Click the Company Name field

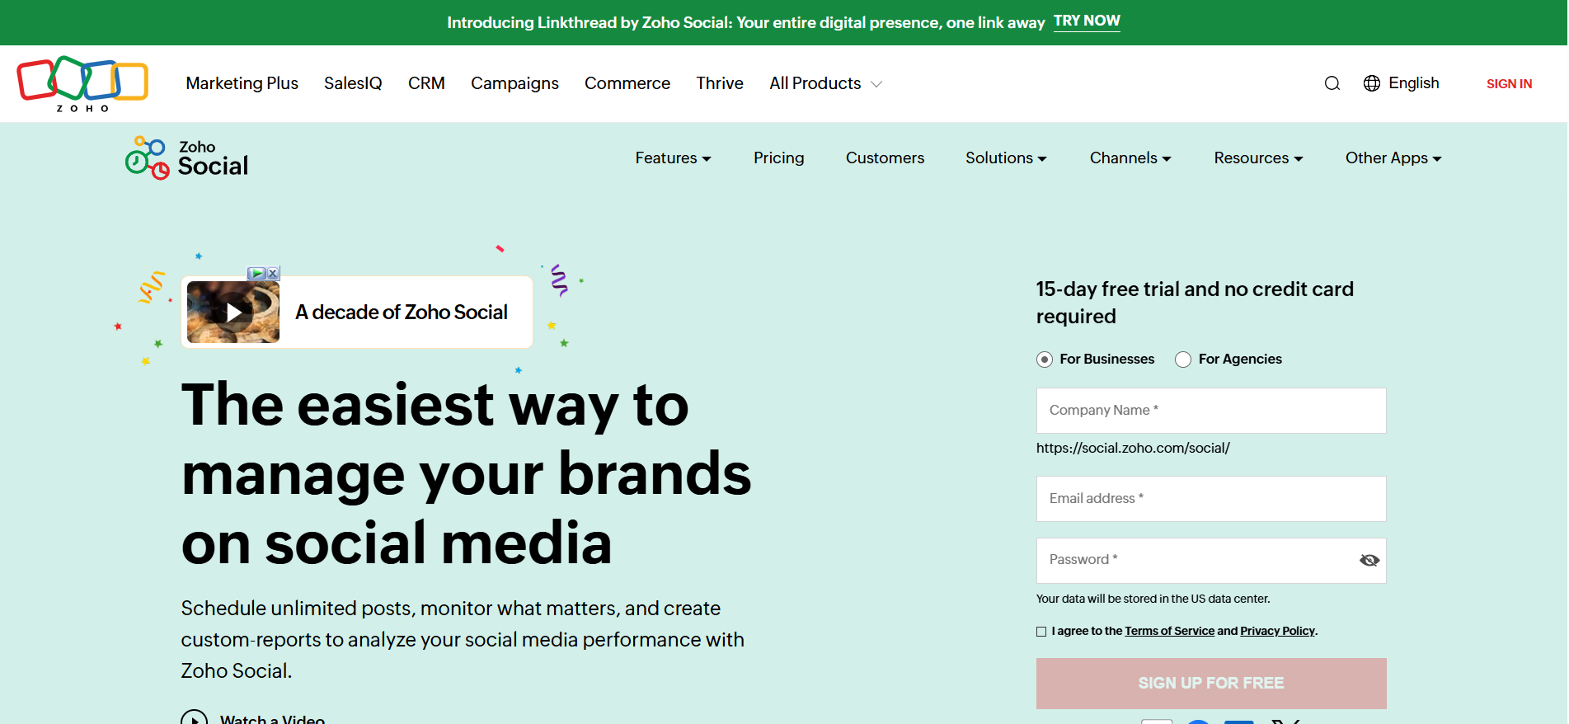(1211, 411)
